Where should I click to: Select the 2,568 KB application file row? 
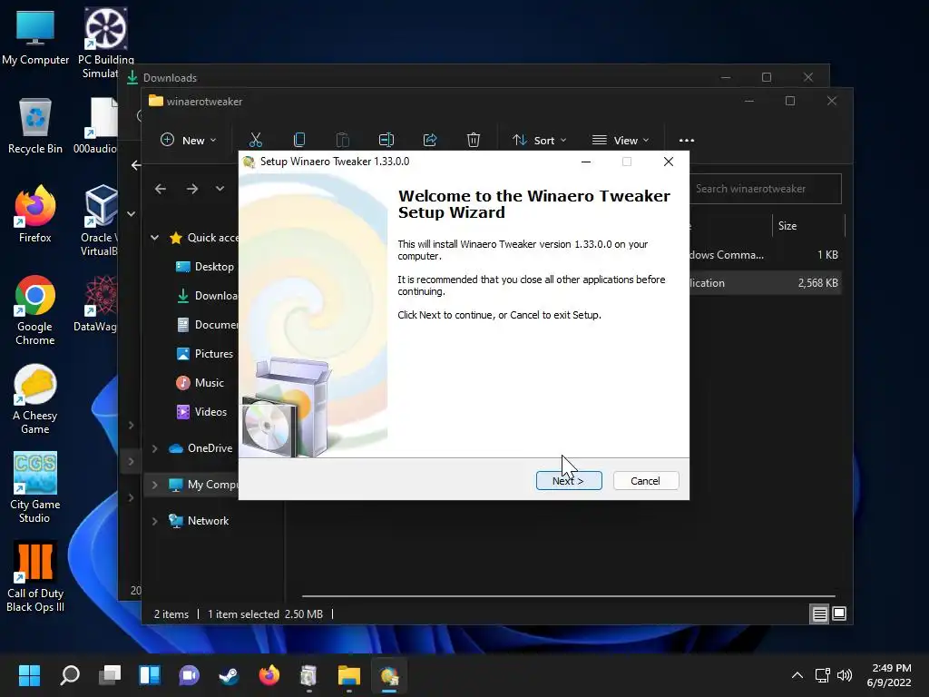pos(766,283)
